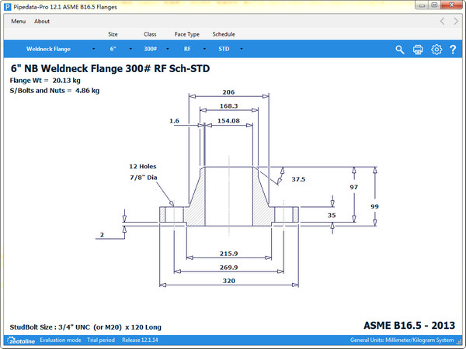The image size is (466, 349).
Task: Click the 215.9 dimension value
Action: coord(228,254)
